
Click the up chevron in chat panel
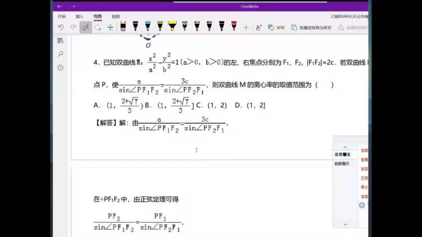pyautogui.click(x=346, y=147)
